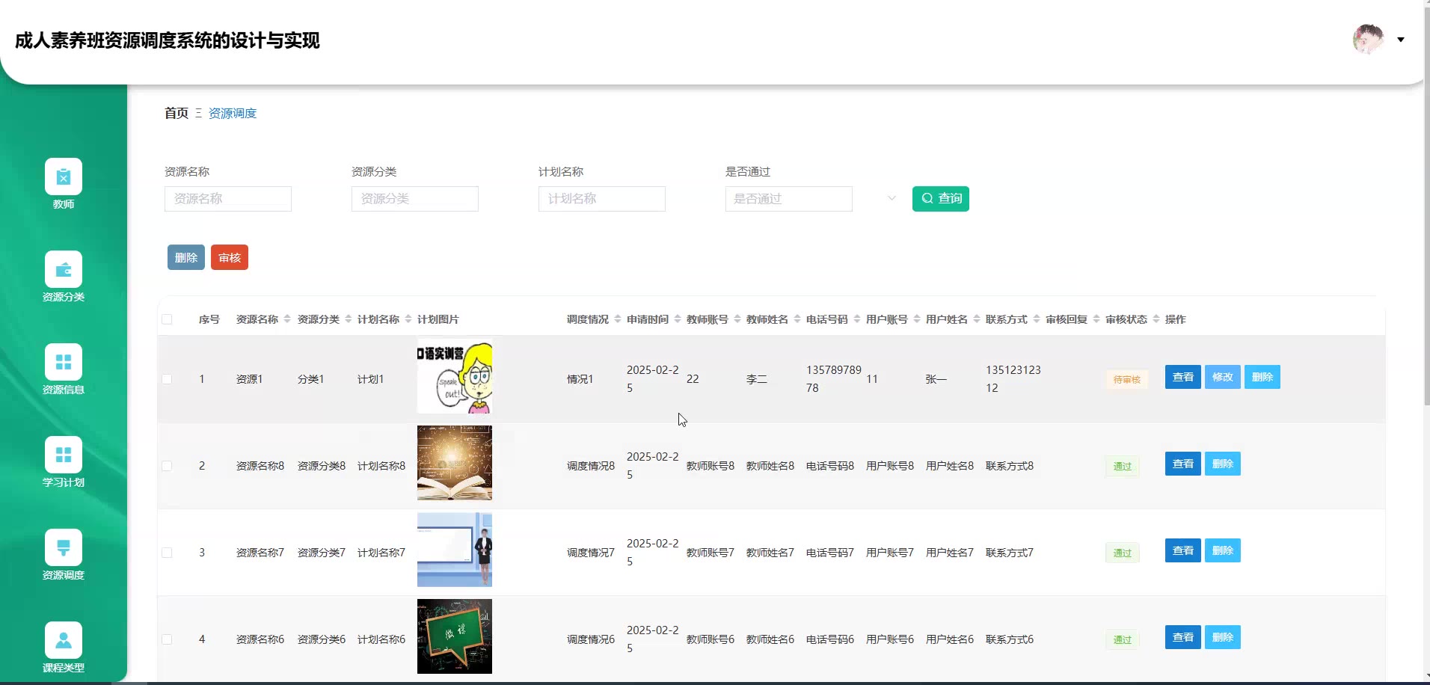Open the 教师 sidebar icon
This screenshot has height=685, width=1430.
click(x=64, y=177)
